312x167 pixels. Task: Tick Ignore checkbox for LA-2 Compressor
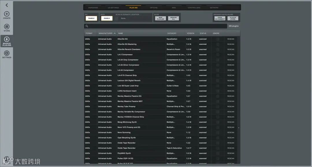coord(218,55)
